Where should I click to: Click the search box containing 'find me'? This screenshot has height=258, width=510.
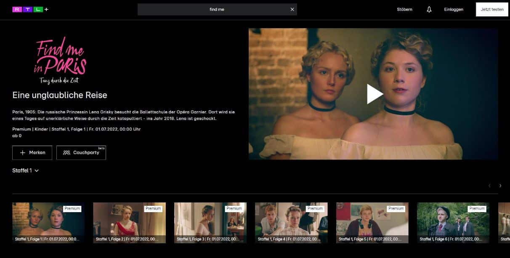tap(217, 9)
